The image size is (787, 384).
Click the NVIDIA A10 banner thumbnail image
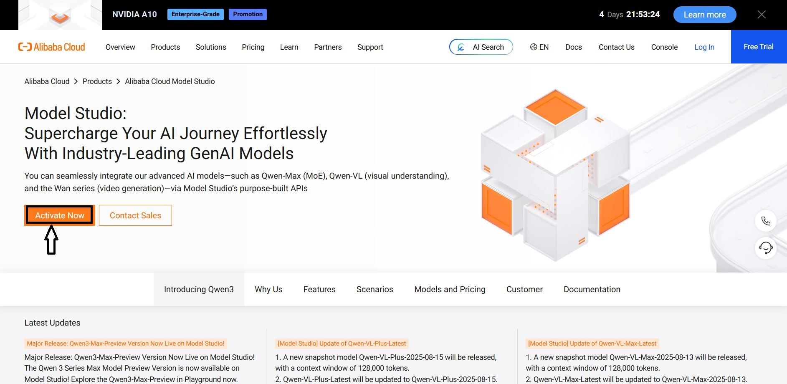(60, 15)
